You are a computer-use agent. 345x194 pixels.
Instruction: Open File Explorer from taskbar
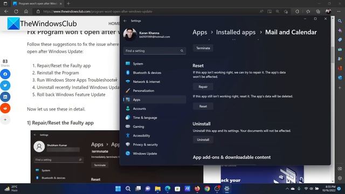(157, 189)
